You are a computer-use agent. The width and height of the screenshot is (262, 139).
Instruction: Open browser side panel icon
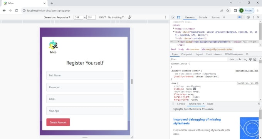click(x=235, y=10)
